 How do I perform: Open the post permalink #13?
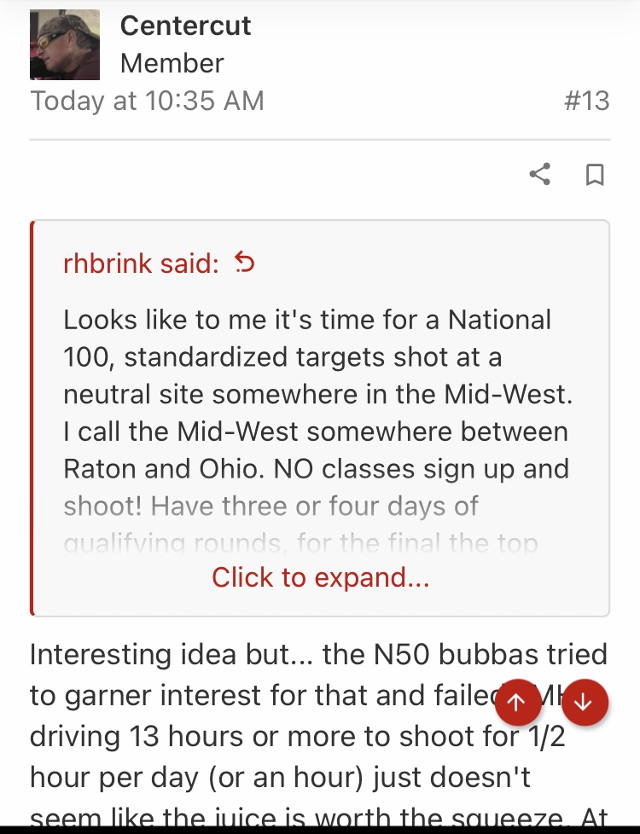tap(586, 101)
